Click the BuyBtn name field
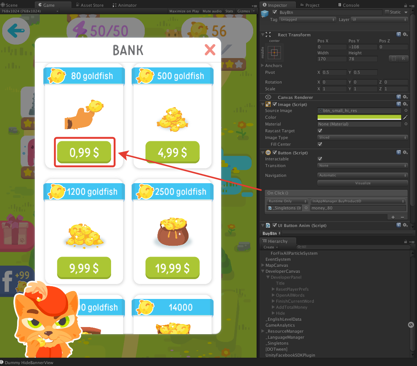The width and height of the screenshot is (417, 366). click(x=330, y=12)
